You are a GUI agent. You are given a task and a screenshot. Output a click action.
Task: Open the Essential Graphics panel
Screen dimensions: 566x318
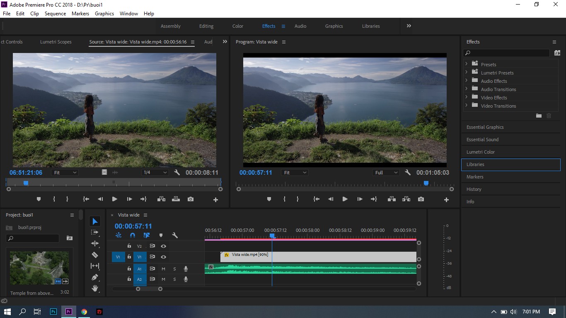510,127
